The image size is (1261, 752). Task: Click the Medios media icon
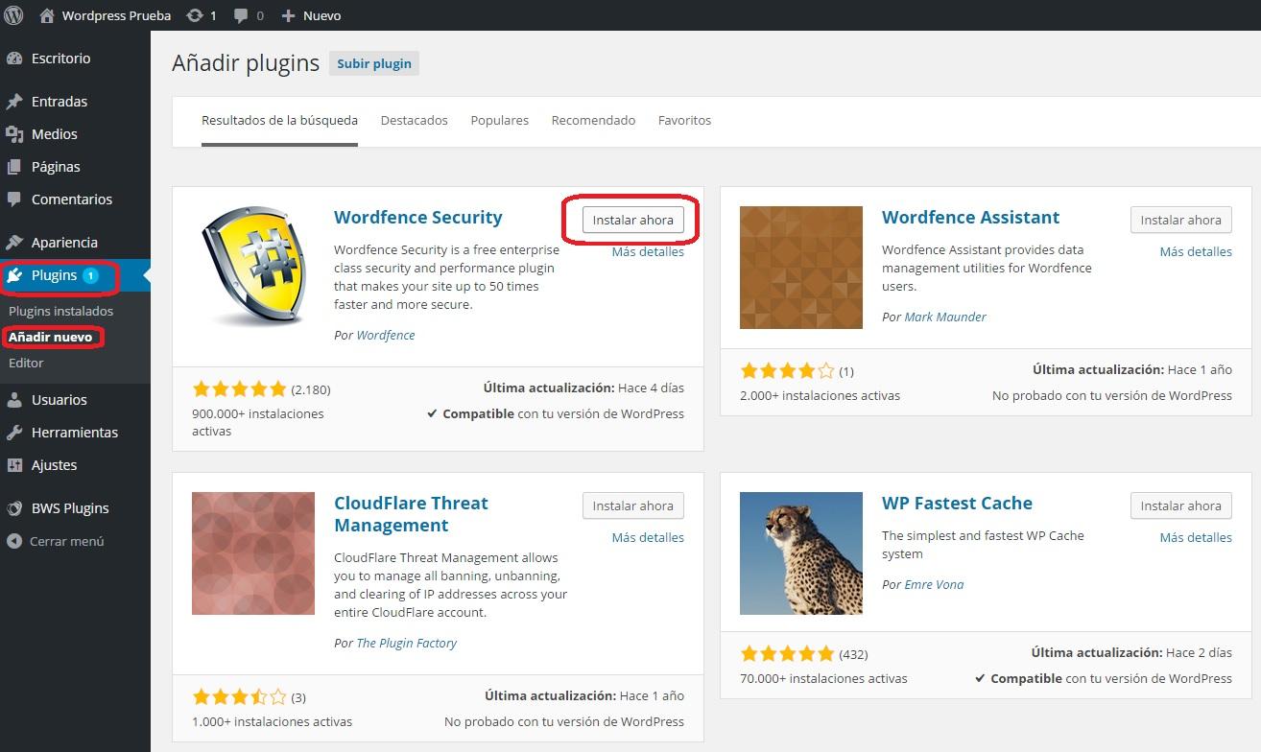pyautogui.click(x=14, y=134)
